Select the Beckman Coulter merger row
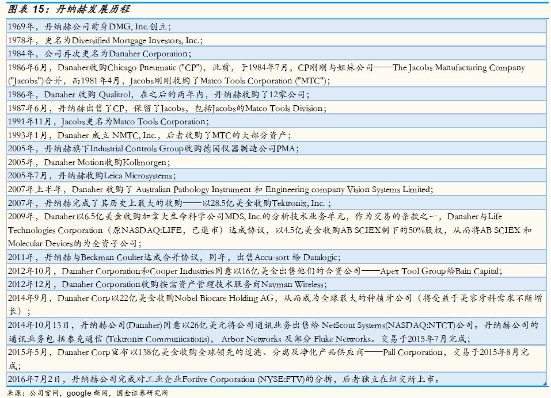This screenshot has height=398, width=551. (174, 257)
